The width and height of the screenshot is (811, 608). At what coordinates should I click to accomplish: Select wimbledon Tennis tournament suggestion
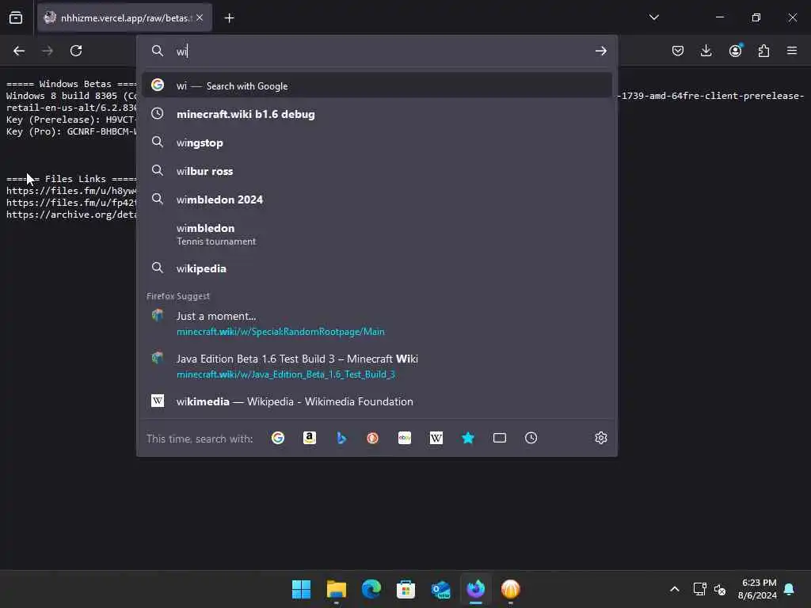(x=377, y=234)
